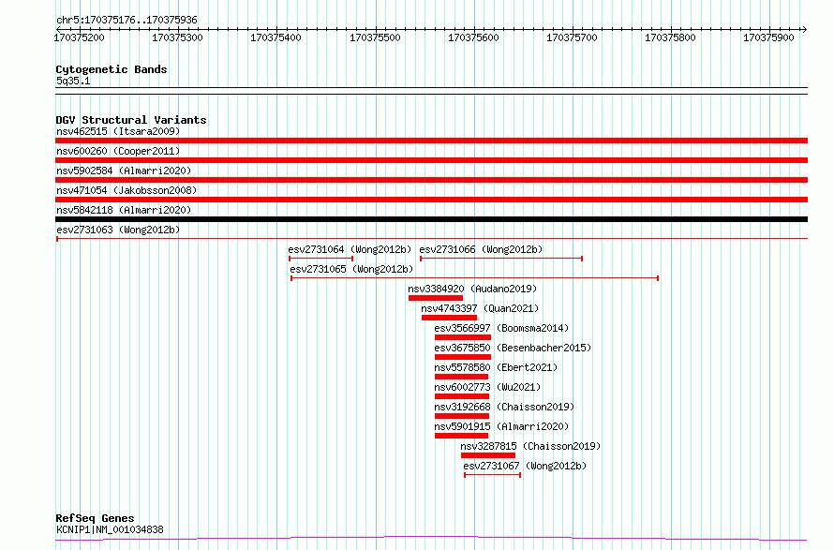Select the nsv600260 (Cooper2011) red bar
This screenshot has width=834, height=550.
431,160
